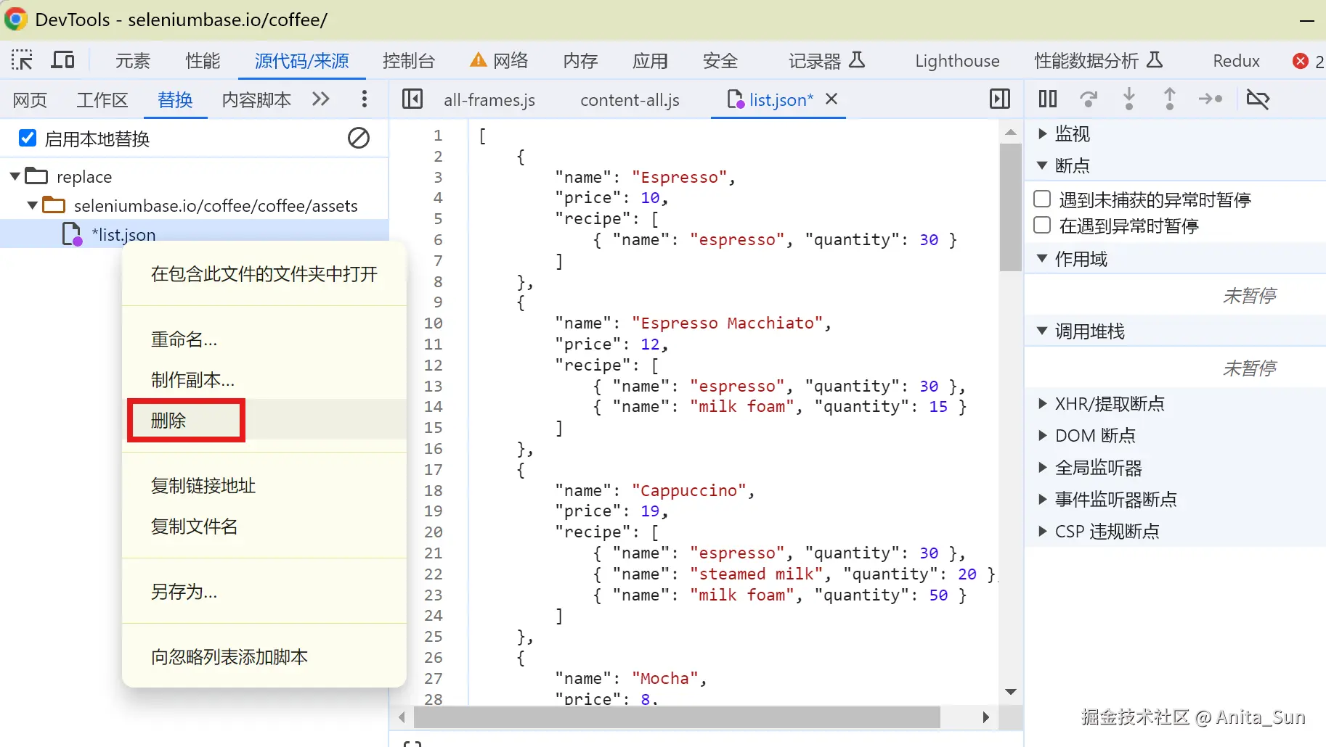This screenshot has height=747, width=1326.
Task: Toggle the debugger sidebar icon
Action: [1000, 99]
